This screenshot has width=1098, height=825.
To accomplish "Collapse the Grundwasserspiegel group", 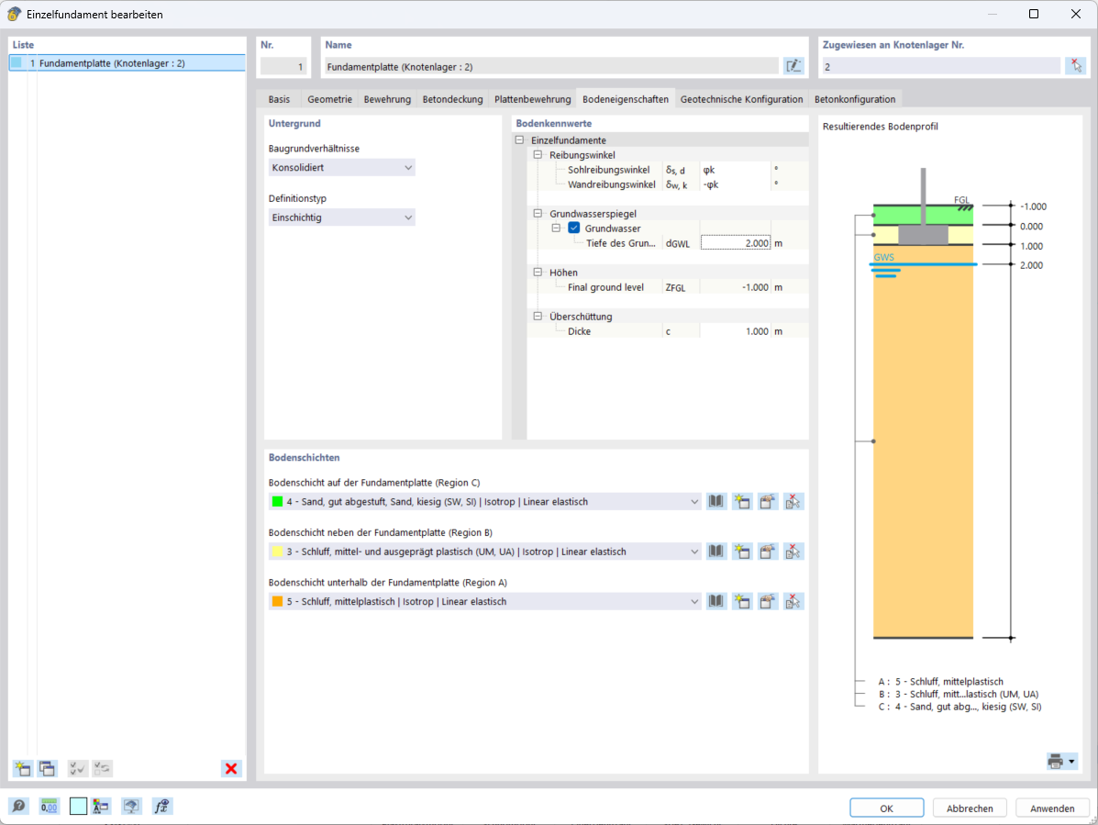I will [x=538, y=214].
